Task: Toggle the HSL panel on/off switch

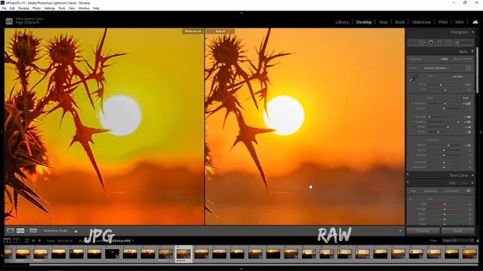Action: pos(408,182)
